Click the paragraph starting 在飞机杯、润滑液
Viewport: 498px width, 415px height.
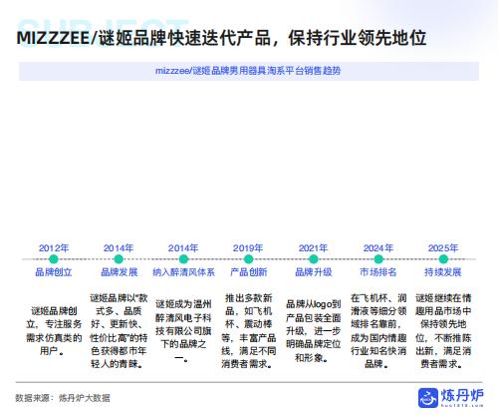point(378,331)
